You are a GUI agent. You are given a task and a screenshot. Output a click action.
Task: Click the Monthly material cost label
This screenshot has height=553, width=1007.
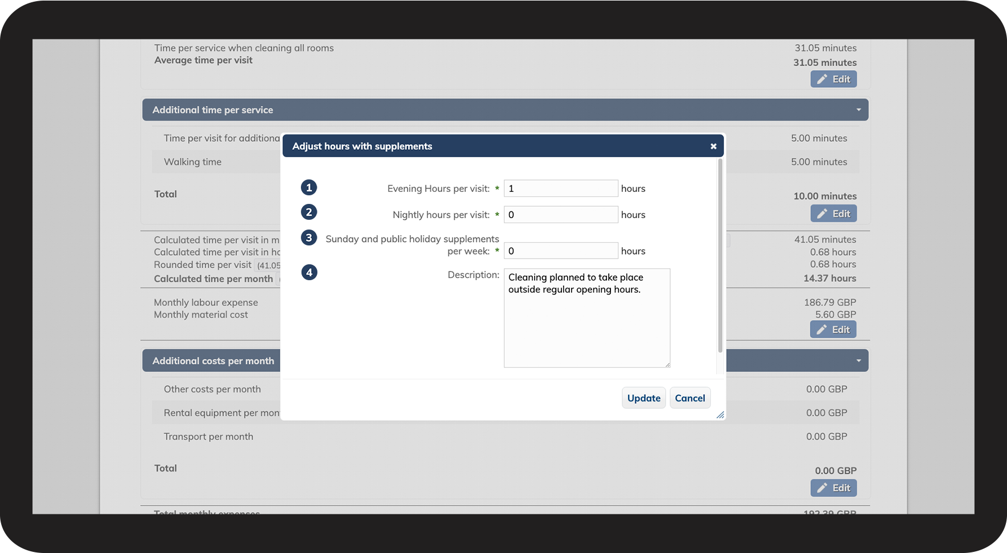click(x=201, y=314)
